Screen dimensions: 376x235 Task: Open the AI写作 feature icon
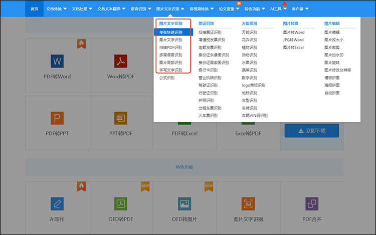57,203
